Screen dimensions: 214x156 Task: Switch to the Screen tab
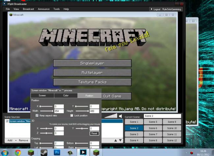point(42,95)
